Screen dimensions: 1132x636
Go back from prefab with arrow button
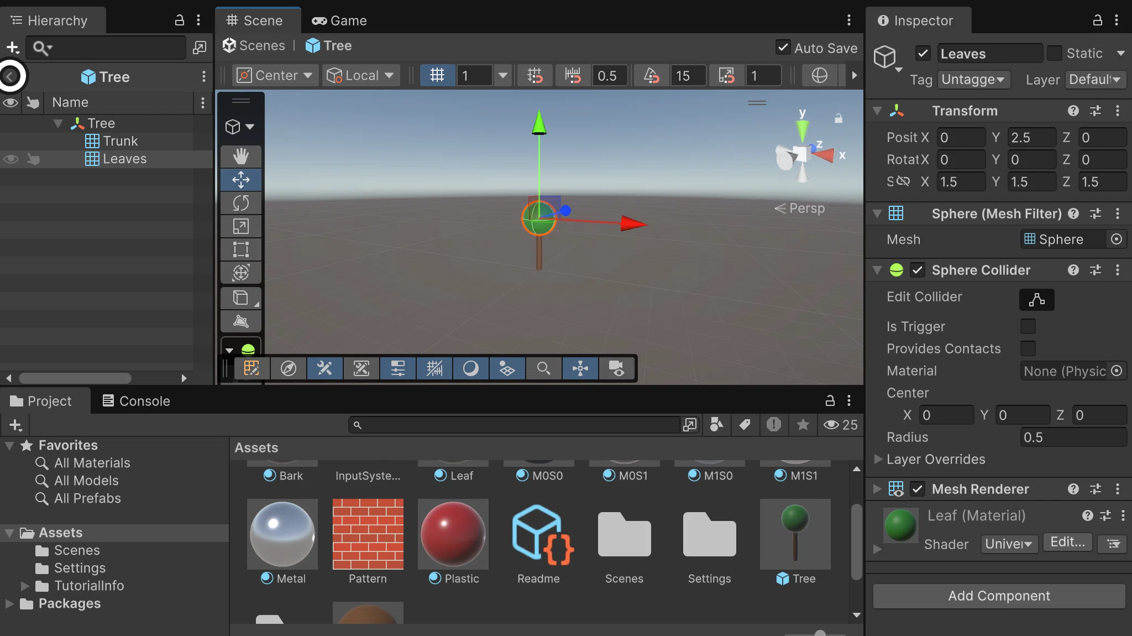[x=10, y=76]
